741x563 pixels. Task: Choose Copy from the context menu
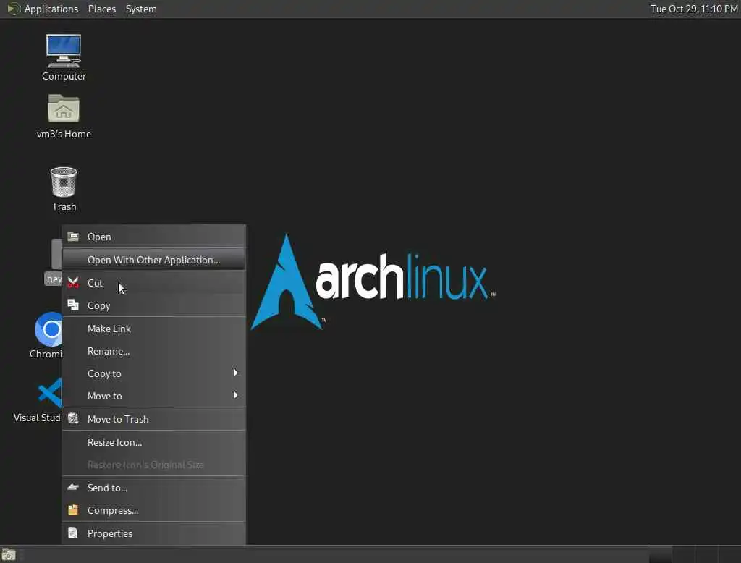[x=153, y=305]
